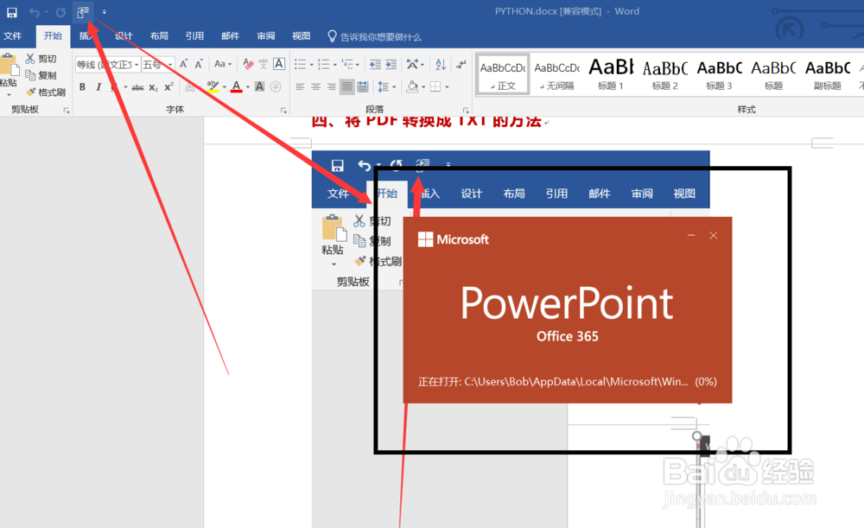The image size is (864, 528).
Task: Switch to the 邮件 tab
Action: pyautogui.click(x=231, y=36)
